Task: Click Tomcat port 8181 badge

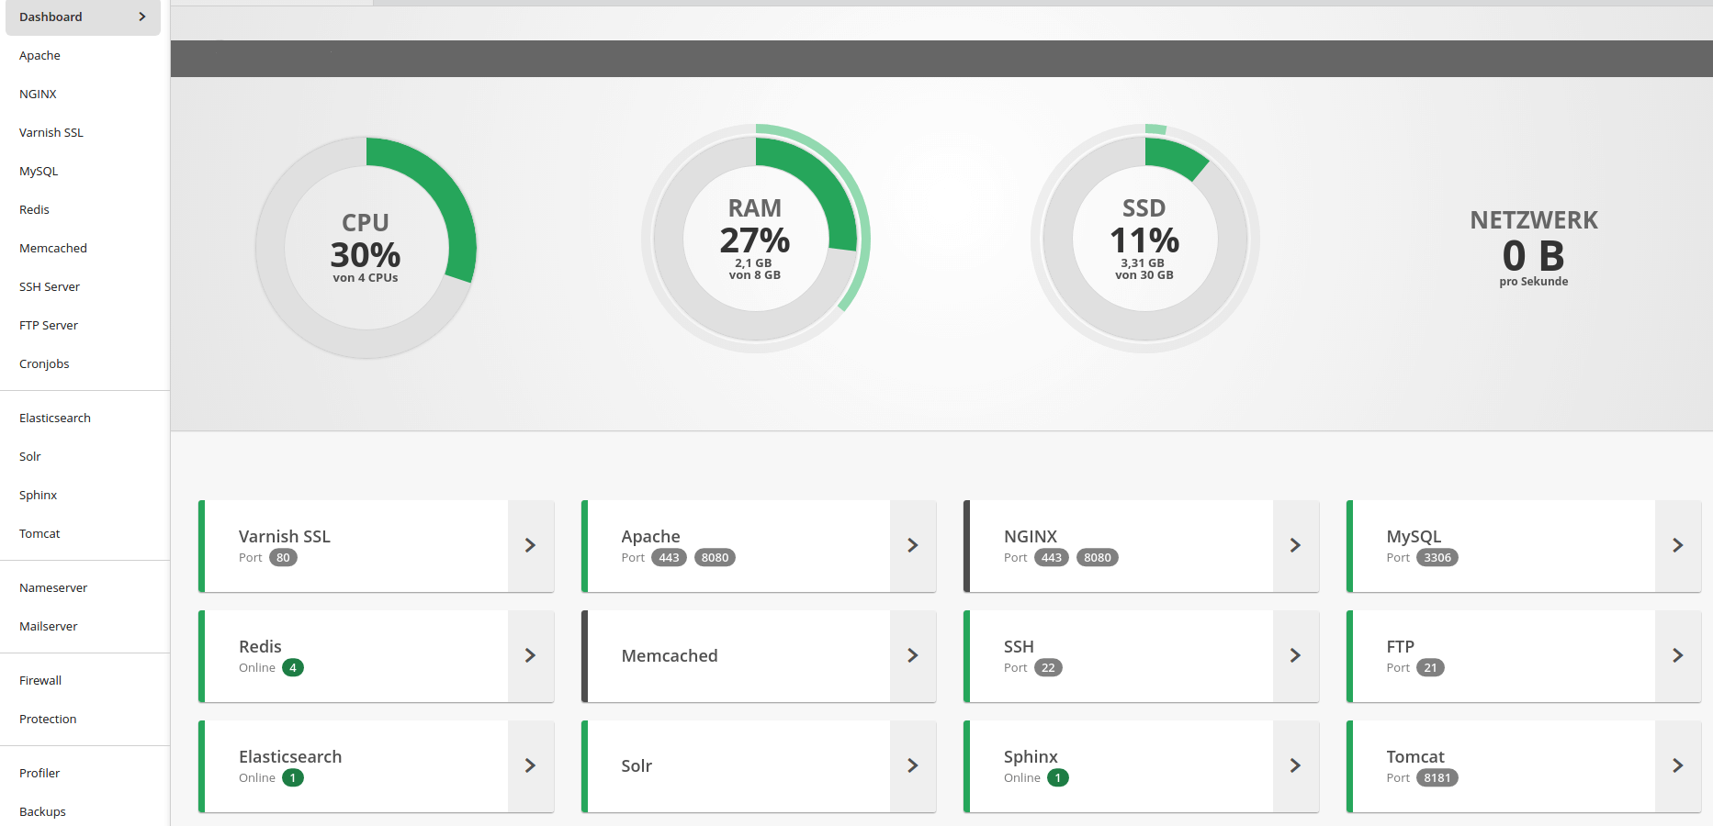Action: coord(1437,777)
